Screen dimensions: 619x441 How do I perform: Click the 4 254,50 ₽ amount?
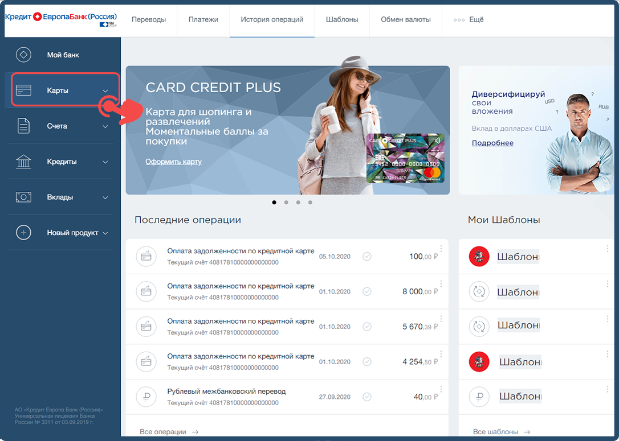click(x=420, y=362)
